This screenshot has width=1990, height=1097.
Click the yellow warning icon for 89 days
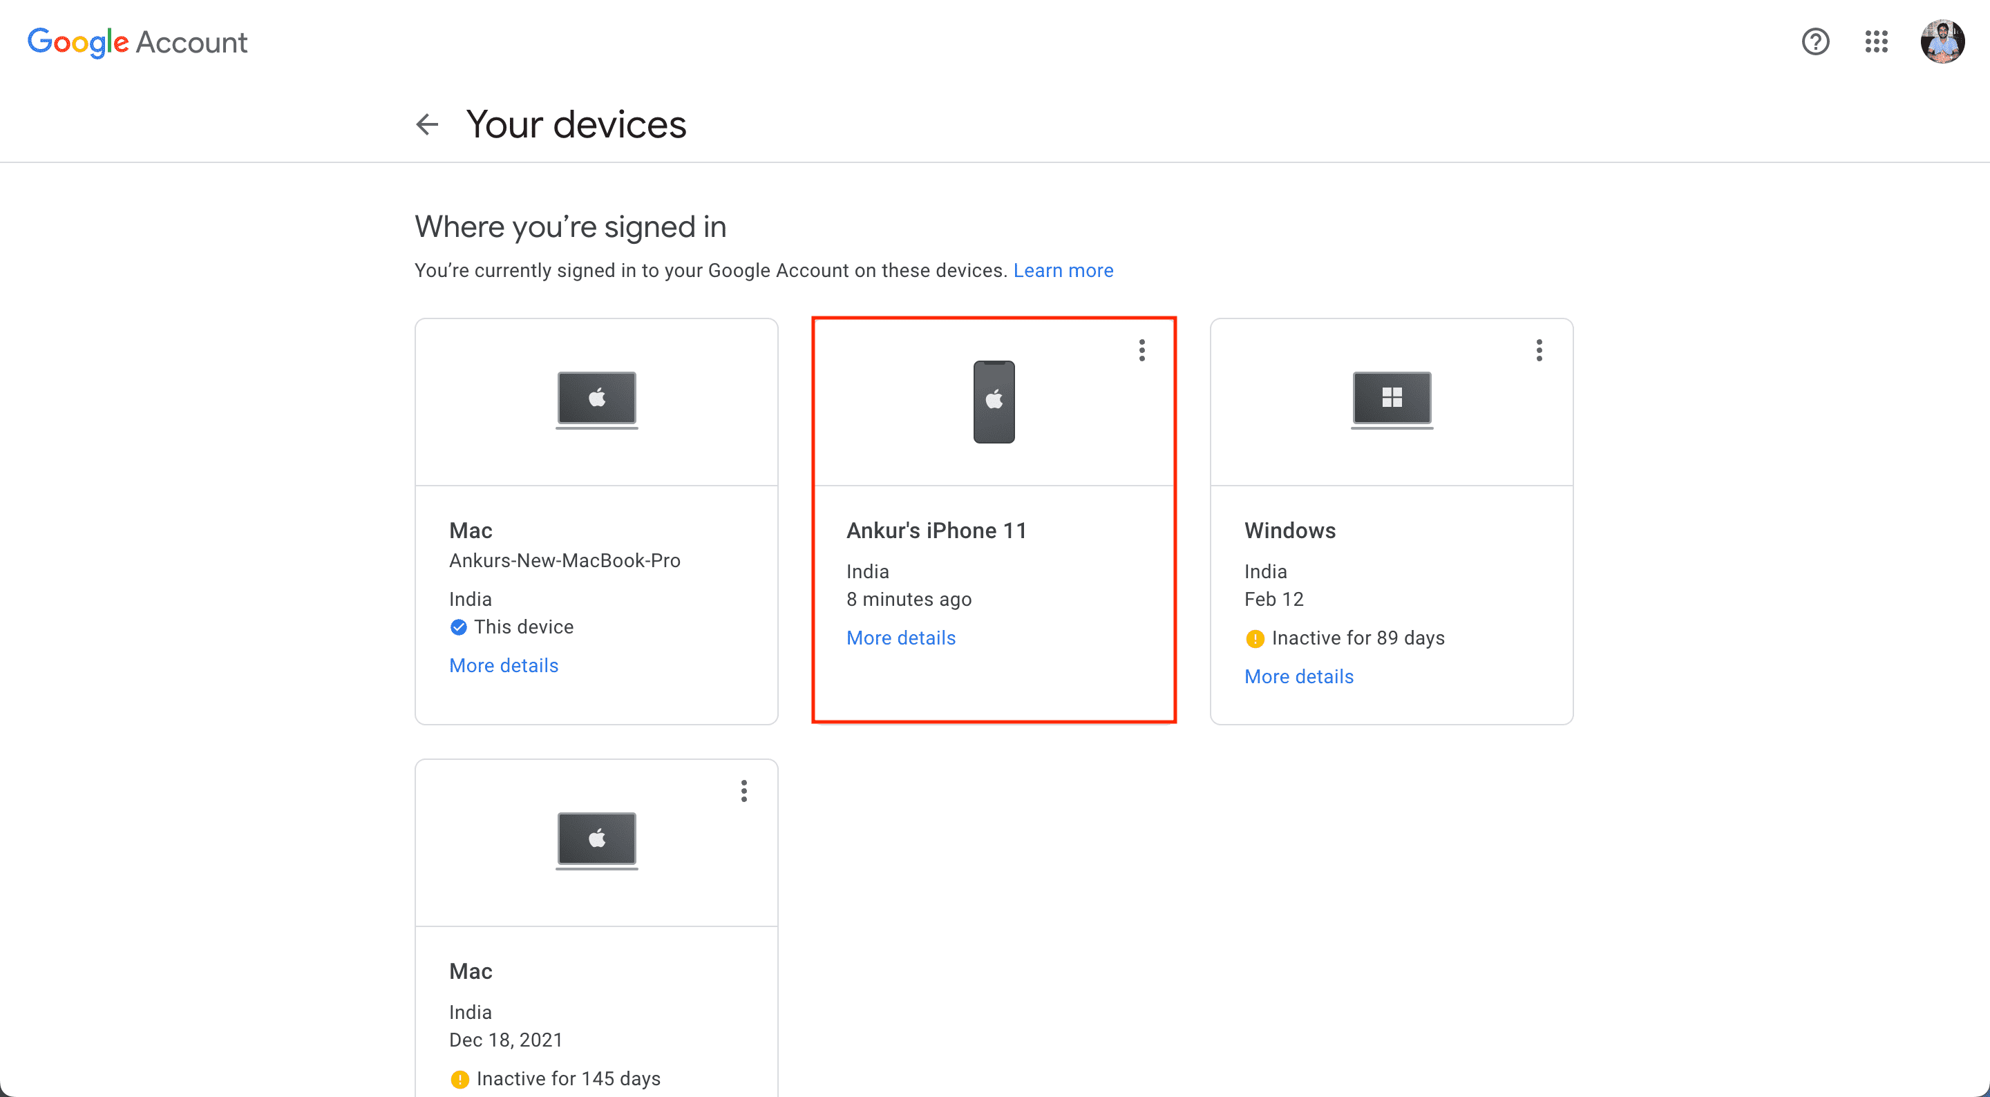1255,638
